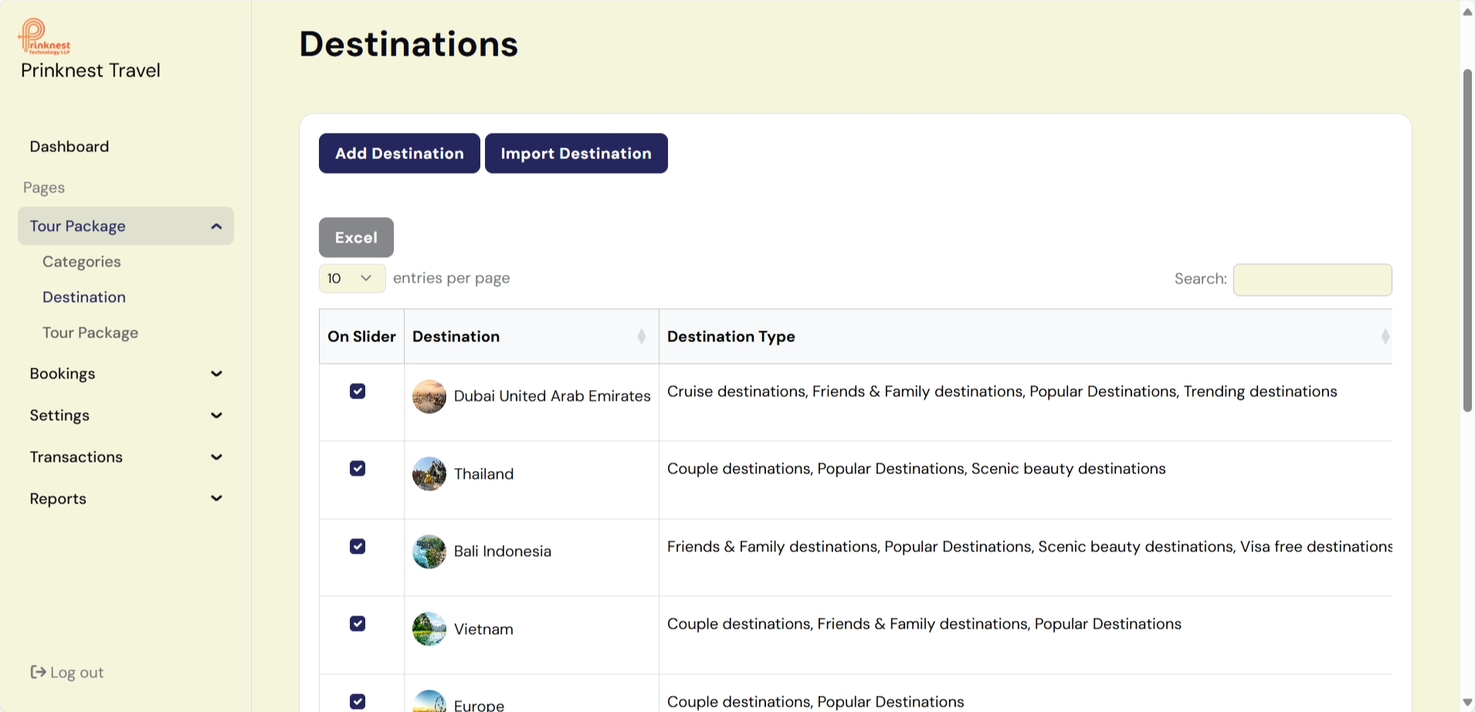Click the Add Destination button
The width and height of the screenshot is (1475, 712).
(x=399, y=154)
